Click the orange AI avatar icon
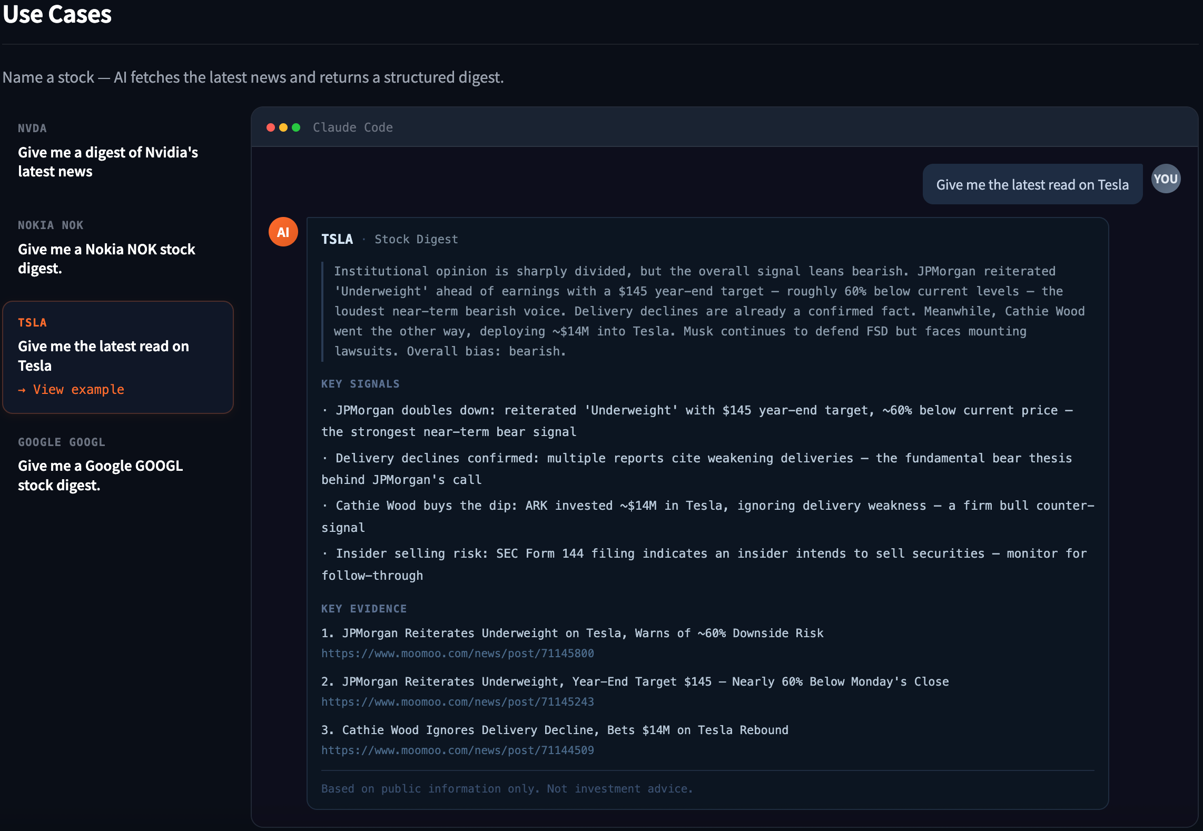Screen dimensions: 1203x831 coord(283,232)
